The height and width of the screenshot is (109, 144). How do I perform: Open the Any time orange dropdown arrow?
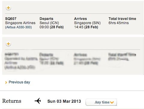[112, 102]
